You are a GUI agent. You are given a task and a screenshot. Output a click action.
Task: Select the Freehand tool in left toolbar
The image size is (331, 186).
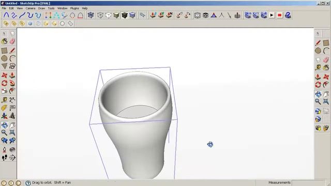12,66
